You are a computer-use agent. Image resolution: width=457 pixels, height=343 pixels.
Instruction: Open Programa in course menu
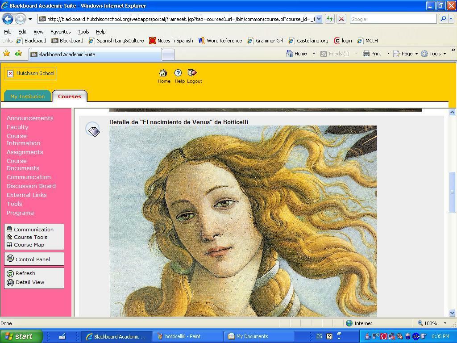click(x=20, y=213)
